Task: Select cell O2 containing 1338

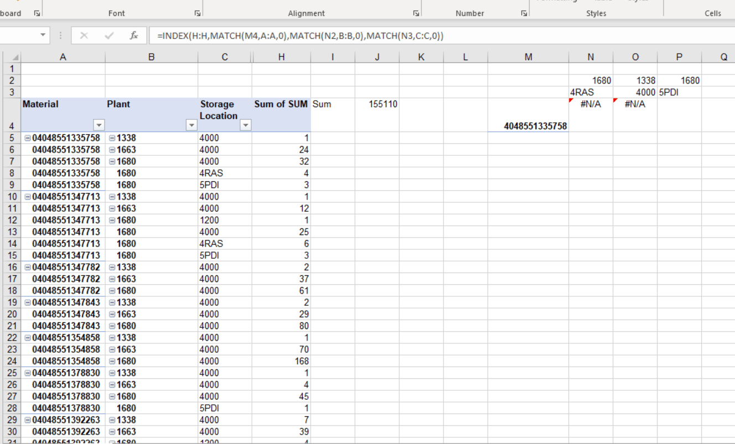Action: [x=635, y=81]
